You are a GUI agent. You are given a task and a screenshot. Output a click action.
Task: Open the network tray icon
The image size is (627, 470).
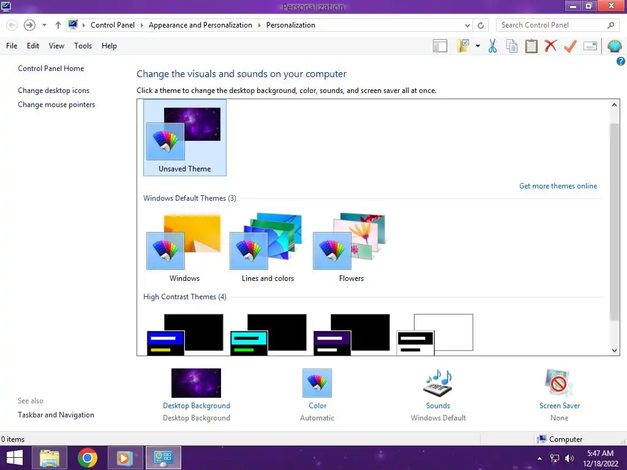[554, 458]
